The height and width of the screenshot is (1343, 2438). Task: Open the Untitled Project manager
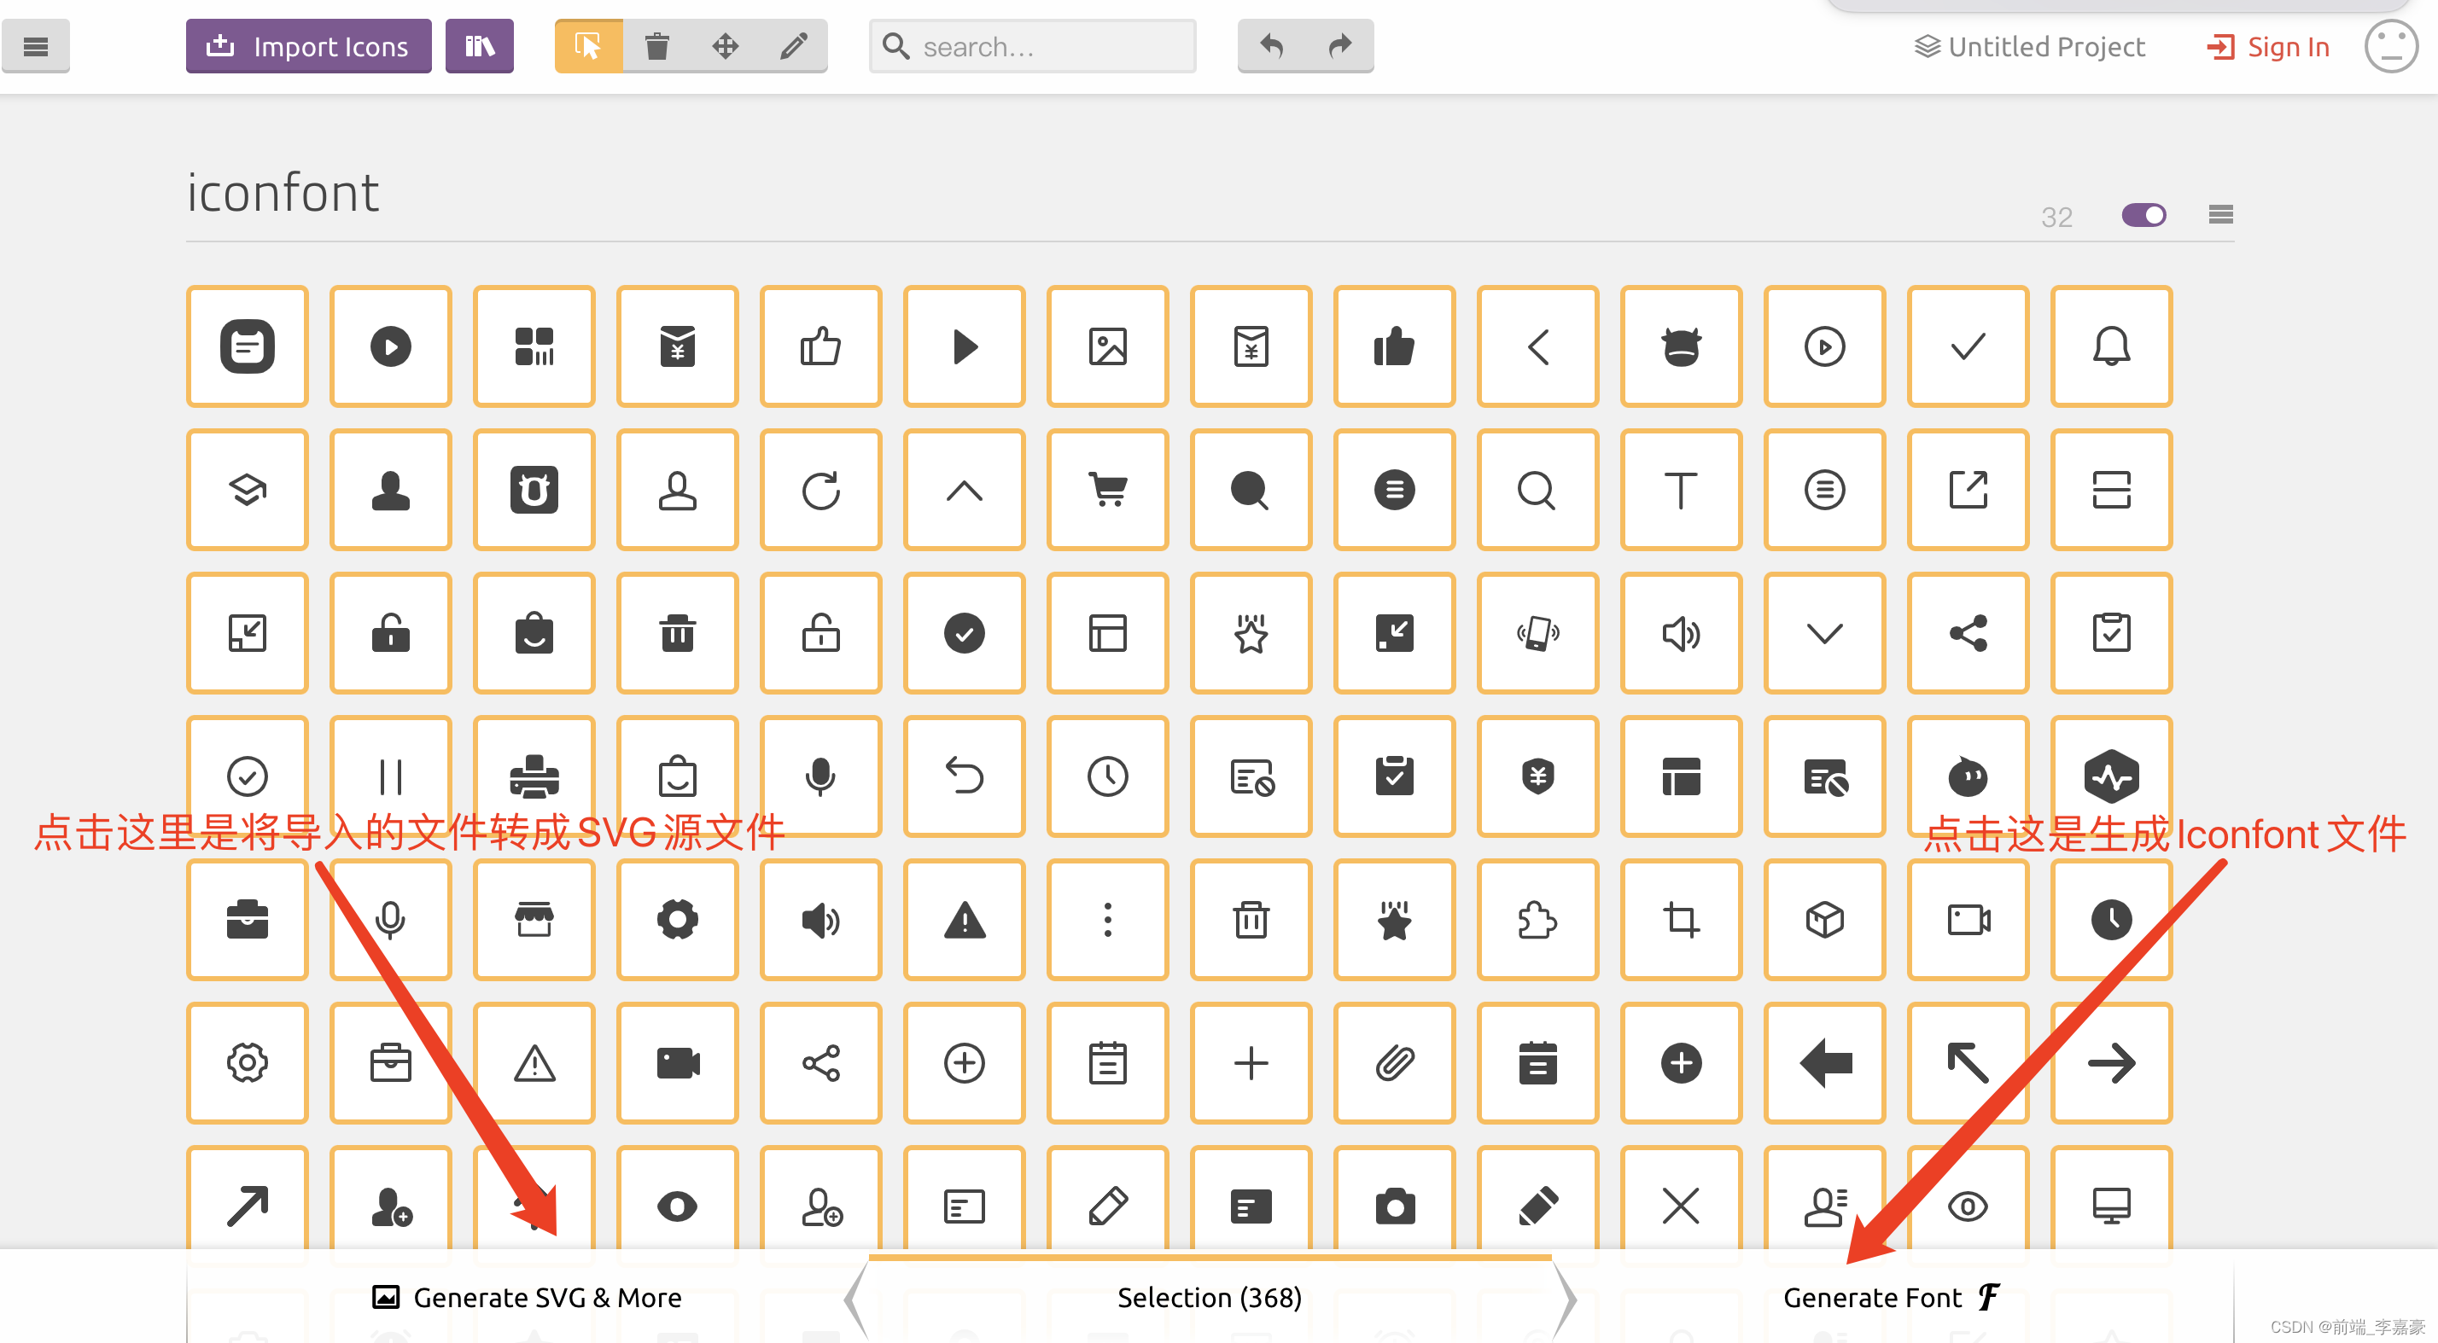(x=2029, y=46)
